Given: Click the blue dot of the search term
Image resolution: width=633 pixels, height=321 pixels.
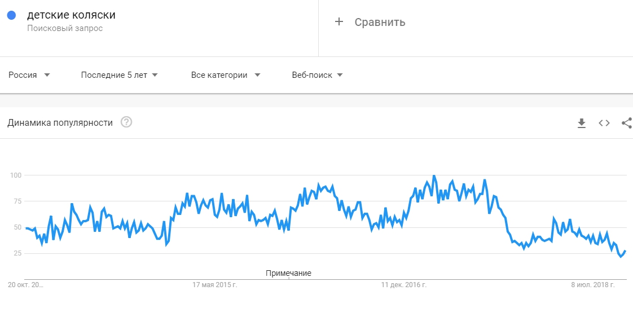Looking at the screenshot, I should click(11, 15).
